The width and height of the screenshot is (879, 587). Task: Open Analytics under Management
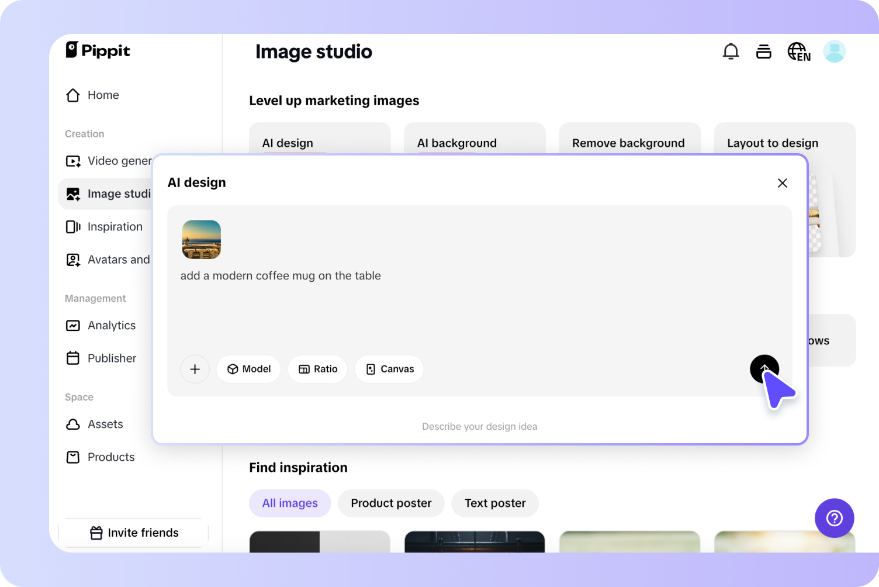pyautogui.click(x=111, y=325)
